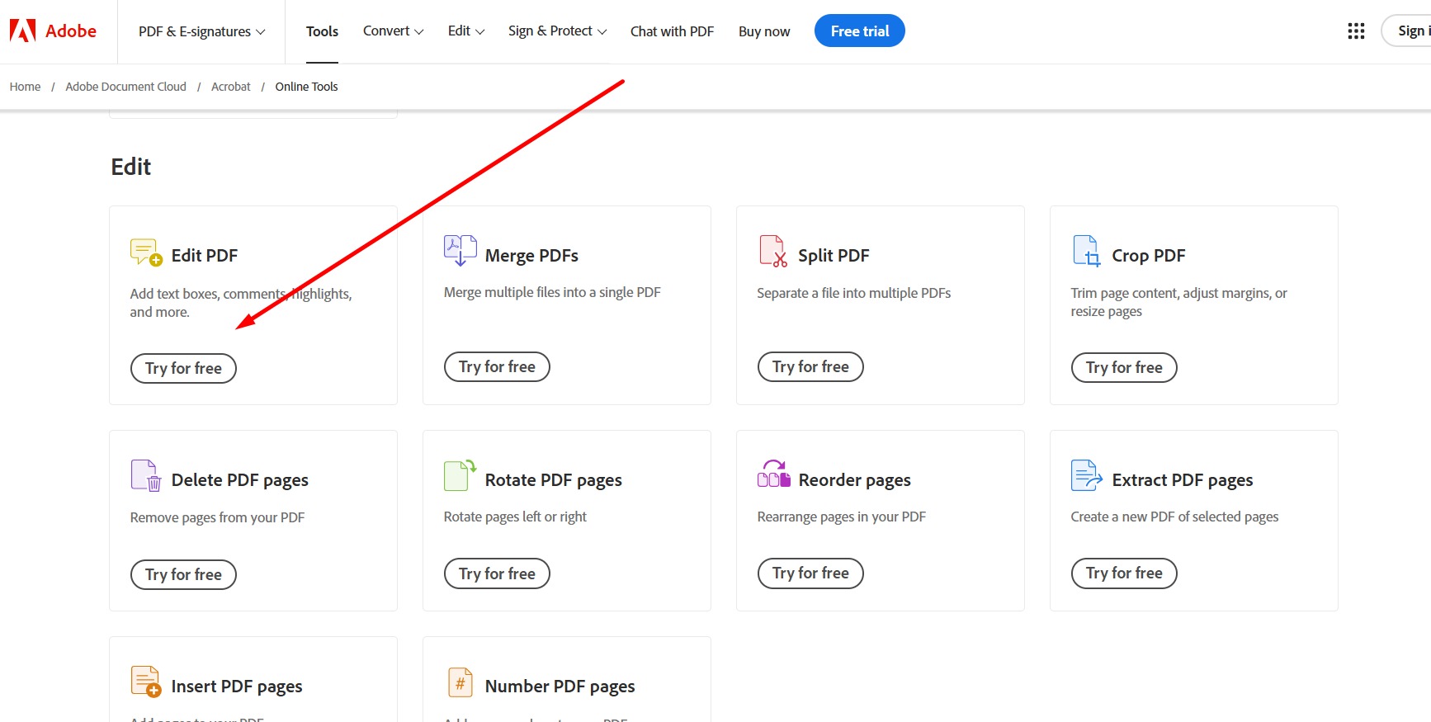Click the Delete PDF pages heading
The width and height of the screenshot is (1431, 722).
239,480
